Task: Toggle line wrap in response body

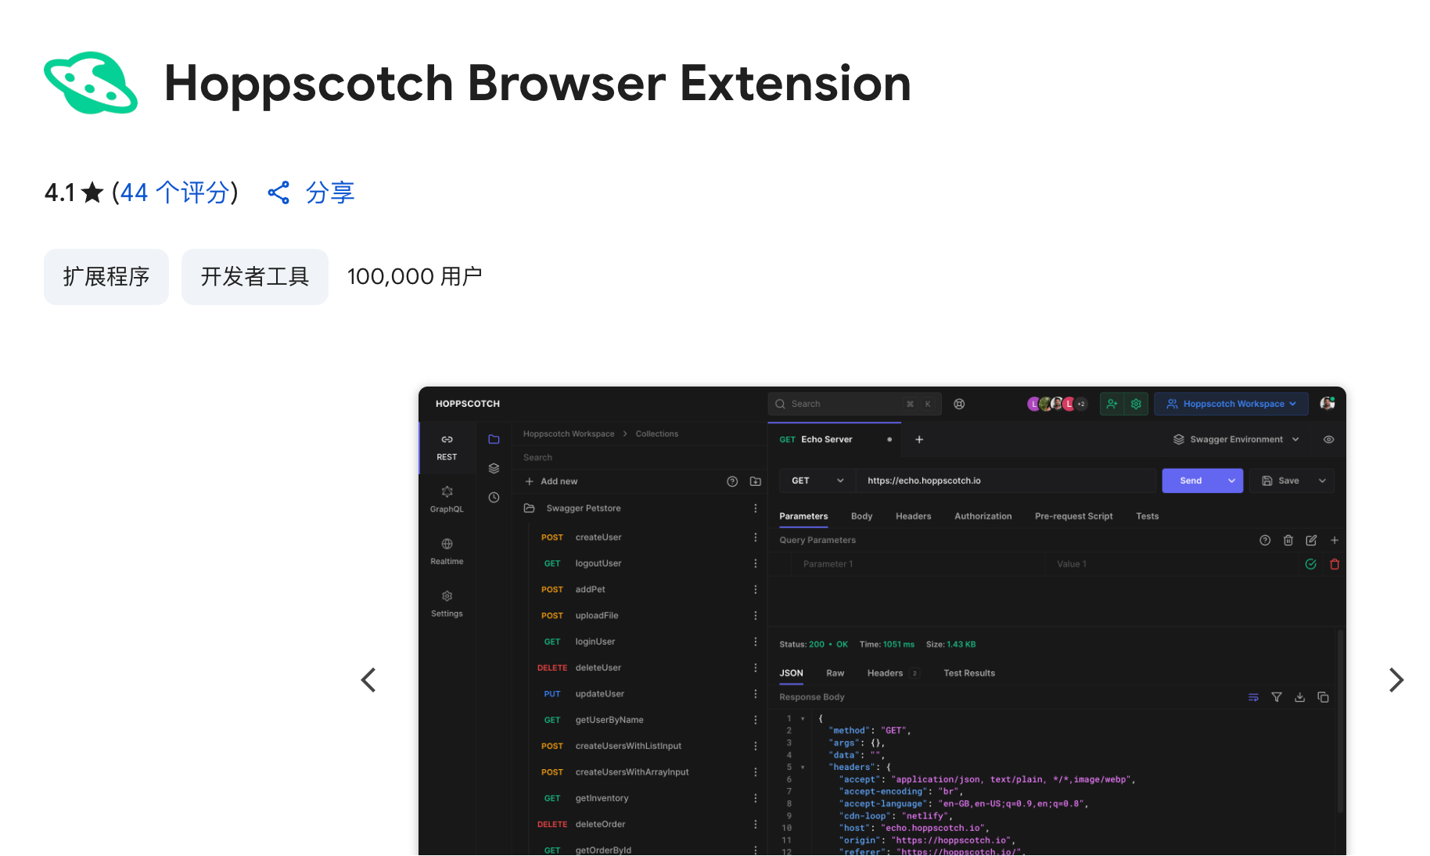Action: pos(1253,697)
